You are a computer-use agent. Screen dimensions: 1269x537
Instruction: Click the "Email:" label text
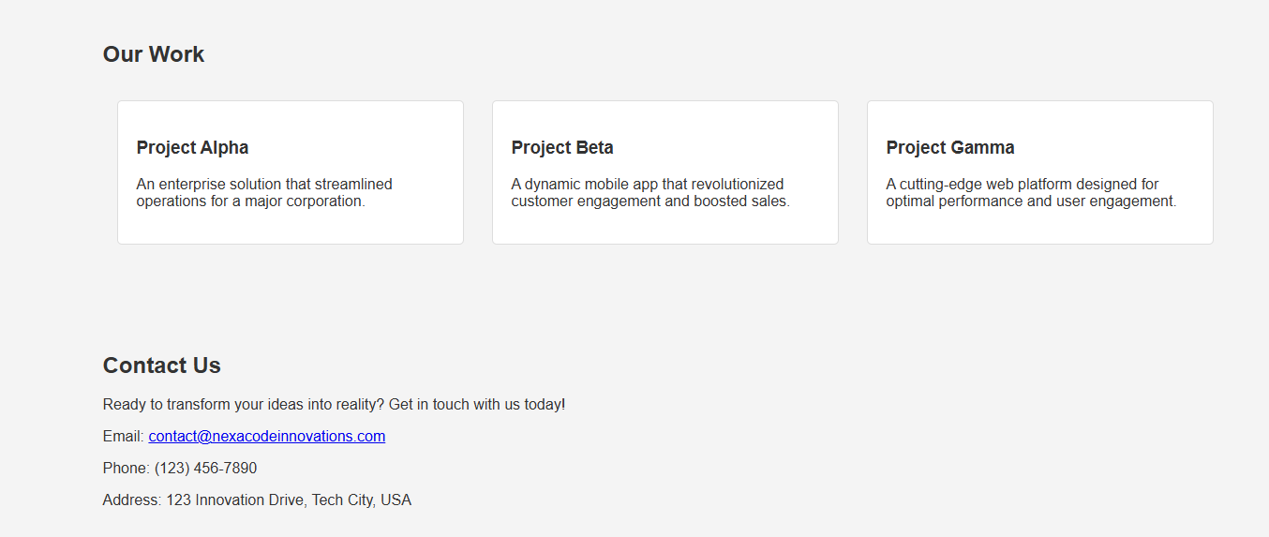click(123, 437)
